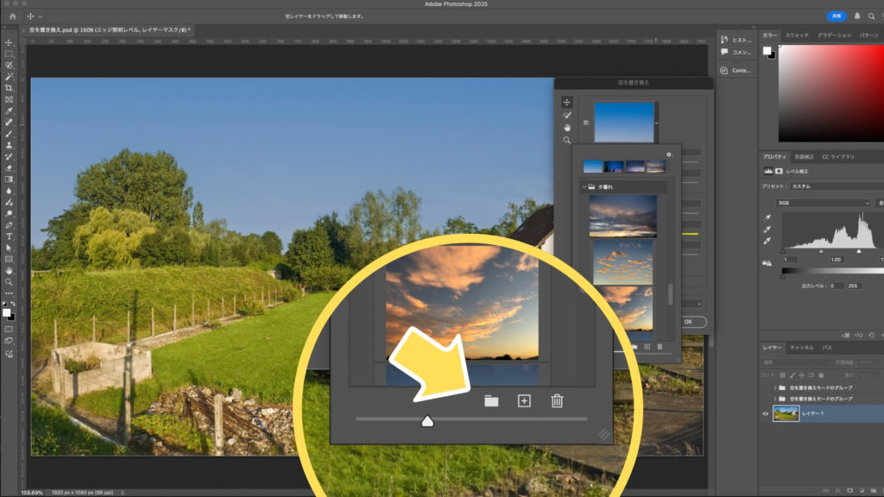The width and height of the screenshot is (884, 497).
Task: Select the Move tool in left toolbar
Action: pyautogui.click(x=9, y=42)
